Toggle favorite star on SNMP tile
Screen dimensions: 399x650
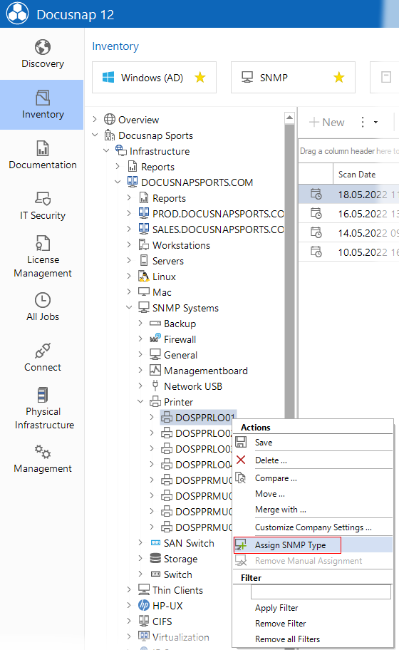[339, 77]
